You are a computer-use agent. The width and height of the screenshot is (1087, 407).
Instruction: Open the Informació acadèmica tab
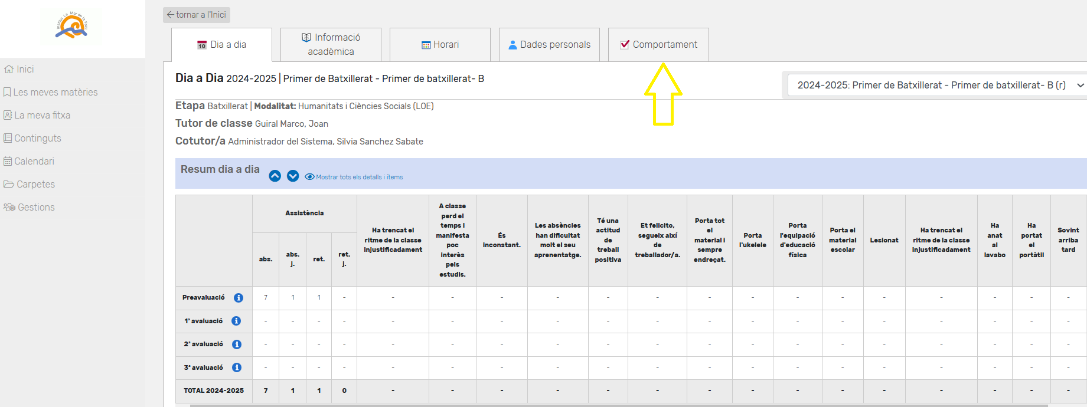tap(331, 45)
